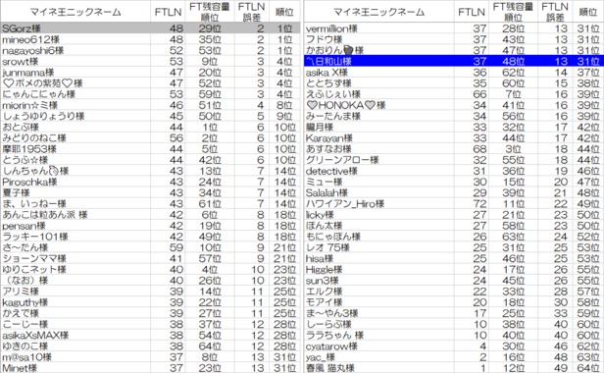The width and height of the screenshot is (604, 373).
Task: Click FT remaining rank 63位 of もにゃぽん
Action: click(514, 237)
